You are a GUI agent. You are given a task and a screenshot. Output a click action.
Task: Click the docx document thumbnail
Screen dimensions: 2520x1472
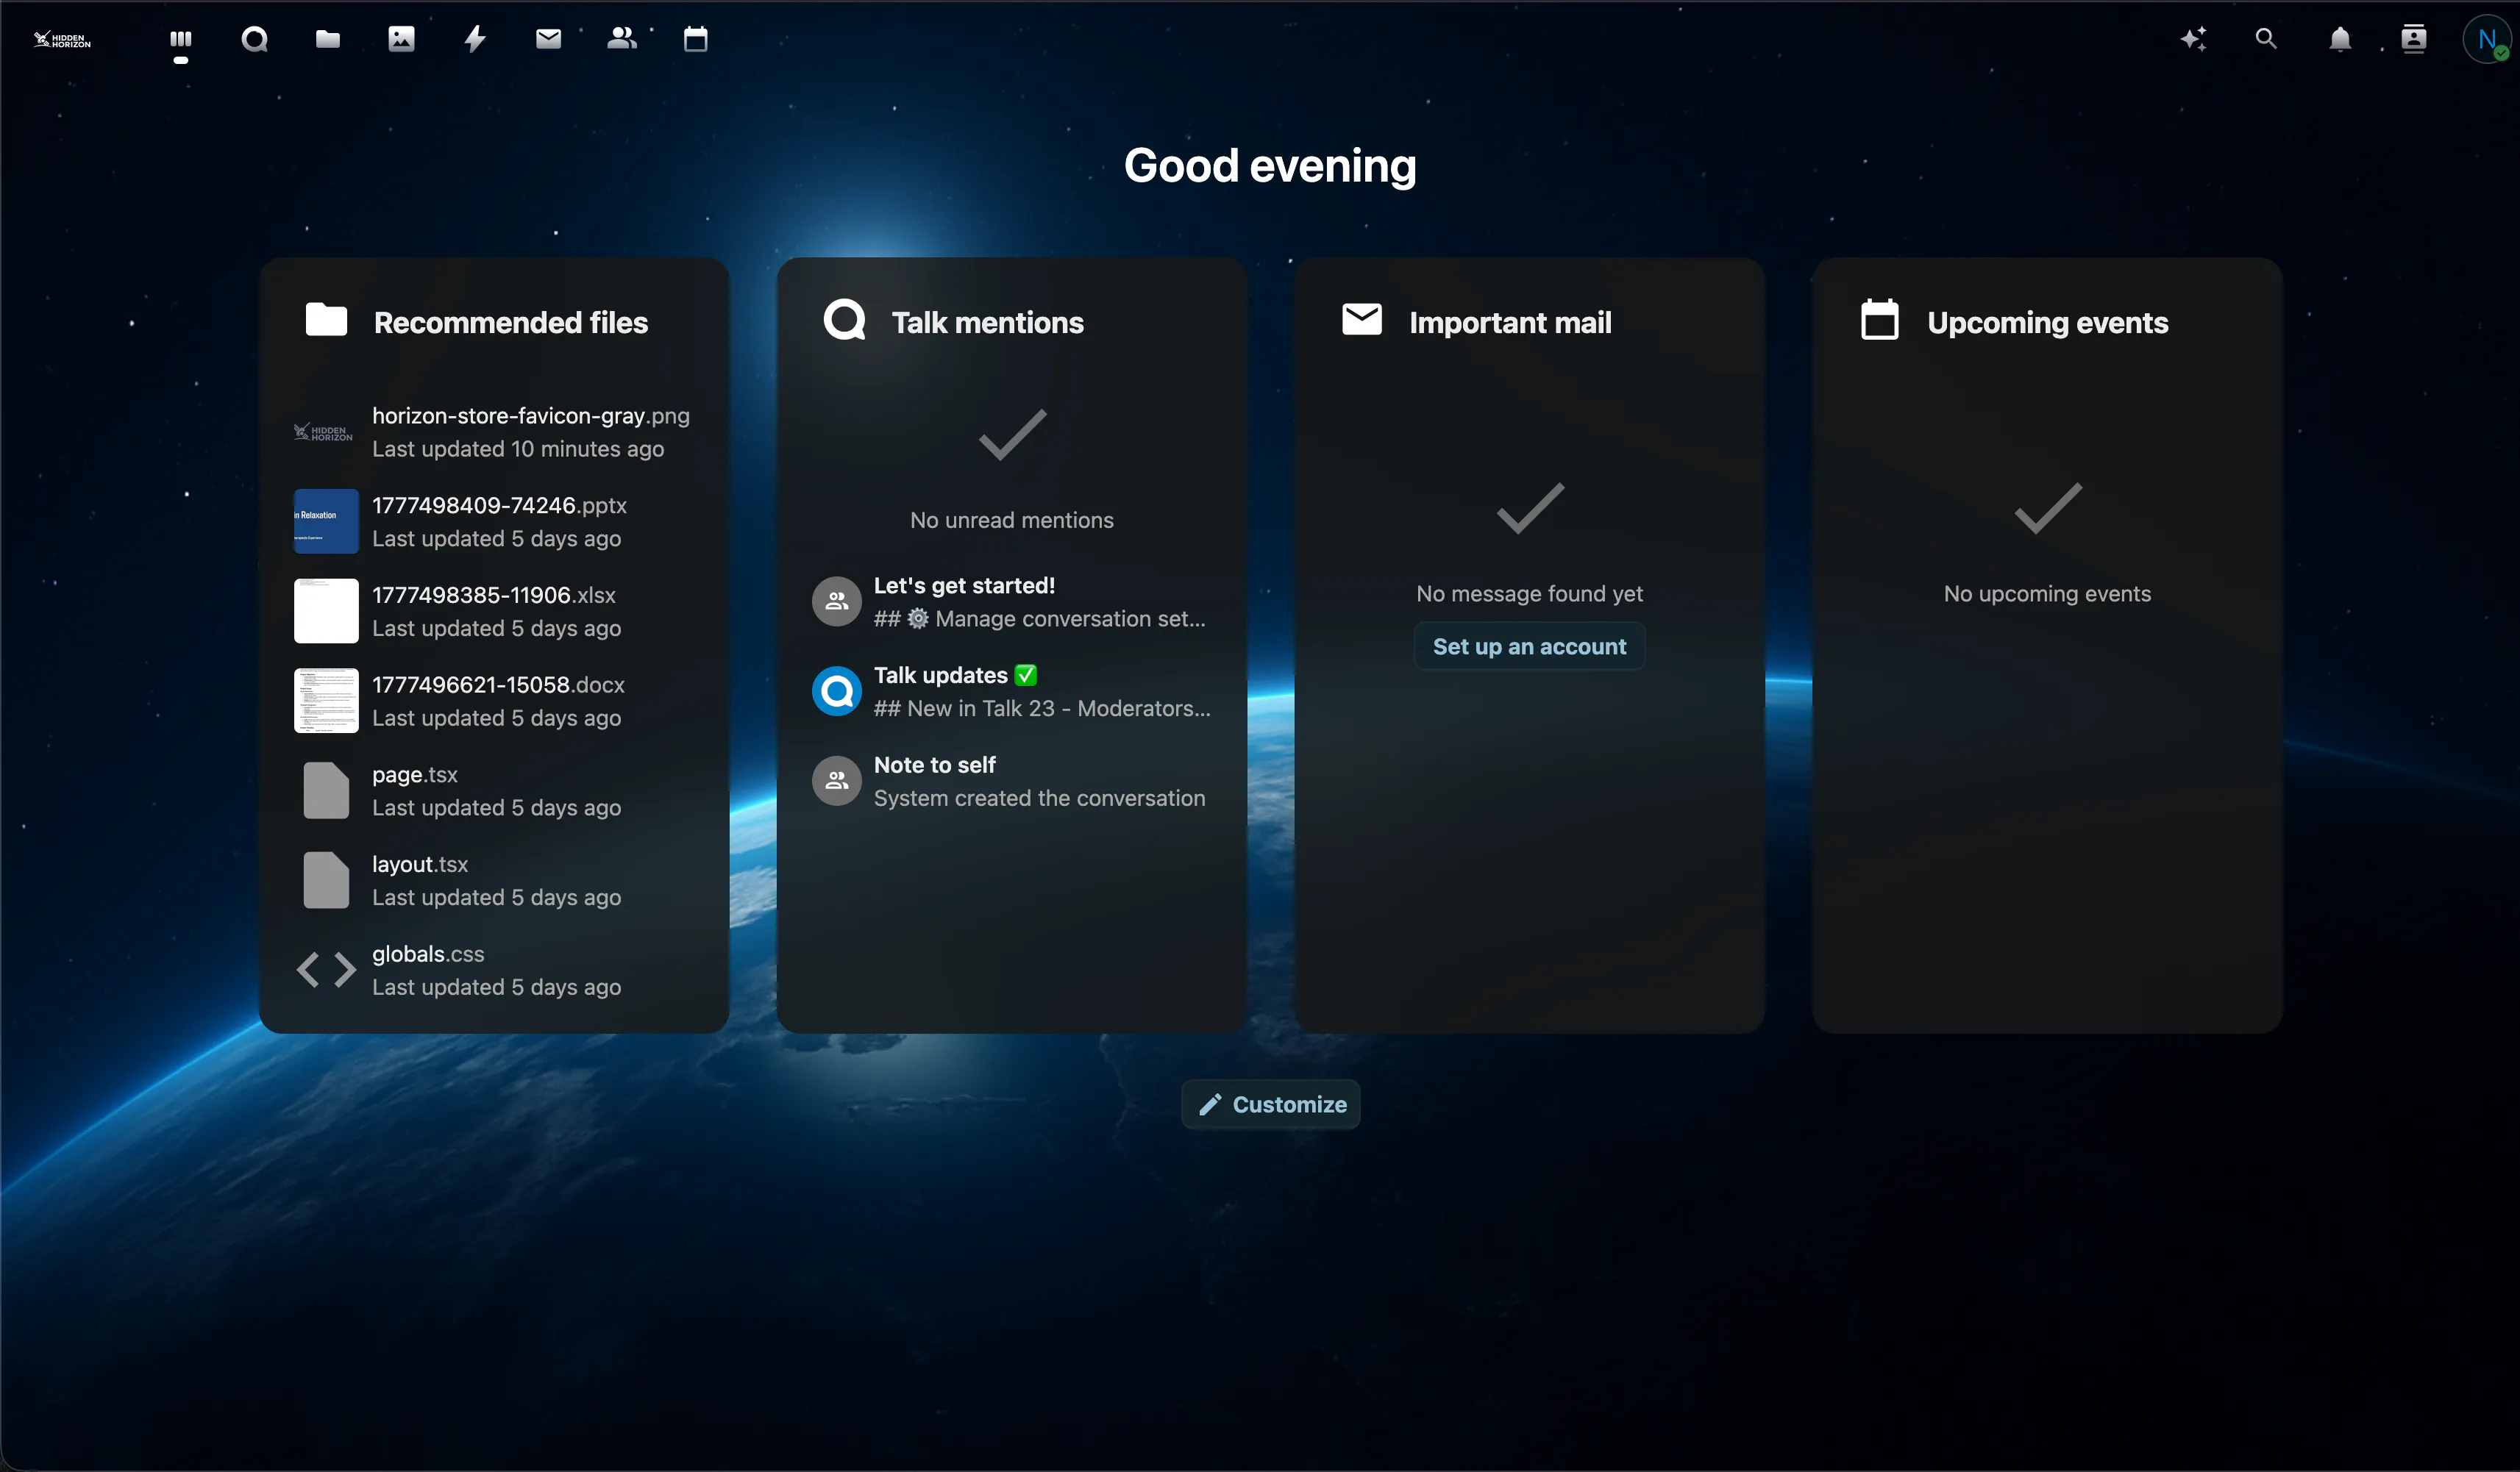[326, 701]
